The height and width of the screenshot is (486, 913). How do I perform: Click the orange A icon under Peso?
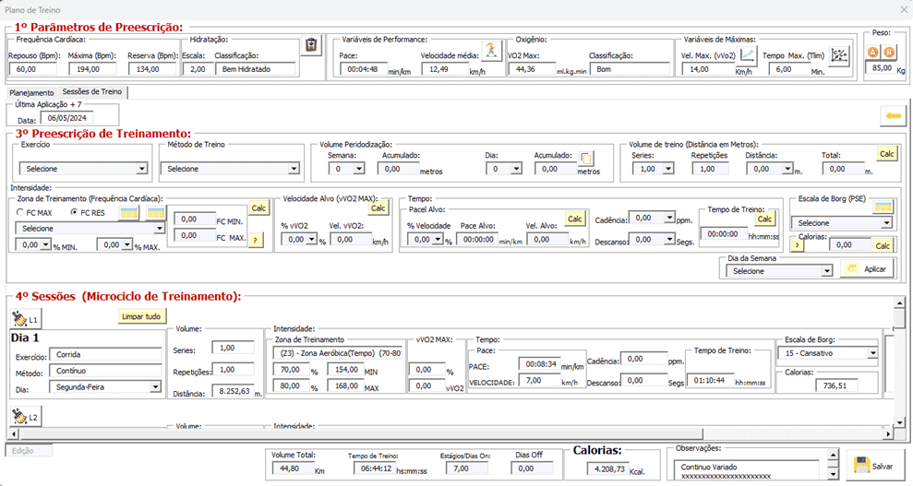(872, 53)
